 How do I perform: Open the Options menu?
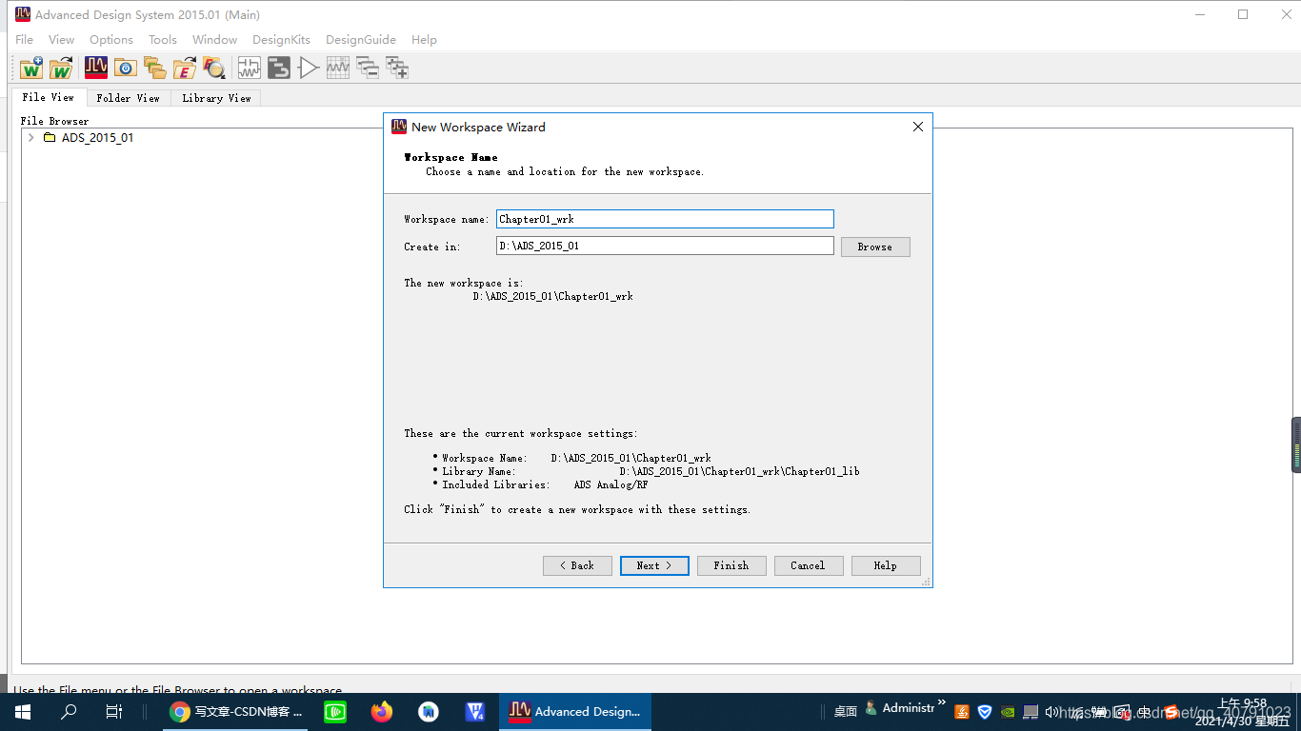pyautogui.click(x=111, y=39)
